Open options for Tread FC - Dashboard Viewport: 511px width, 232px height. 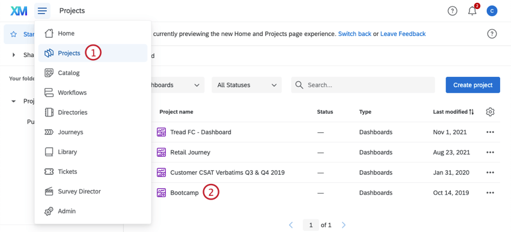490,132
